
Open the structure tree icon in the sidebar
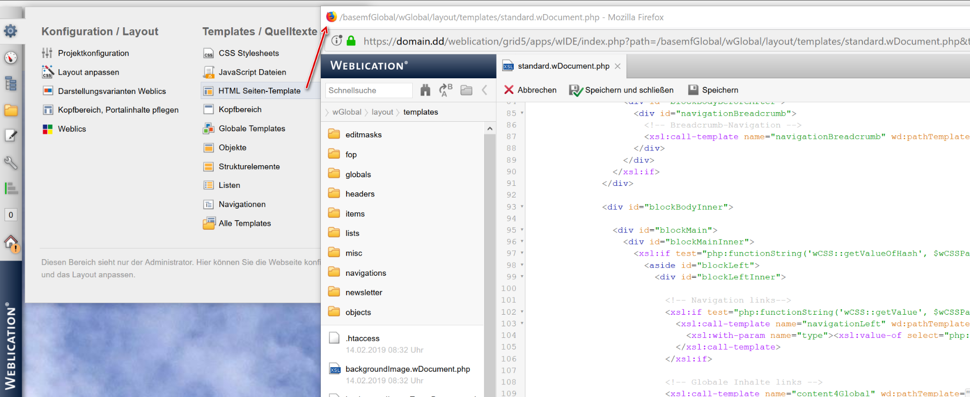tap(11, 83)
